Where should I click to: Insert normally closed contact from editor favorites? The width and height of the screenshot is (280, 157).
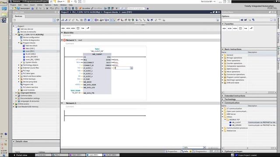coord(68,28)
